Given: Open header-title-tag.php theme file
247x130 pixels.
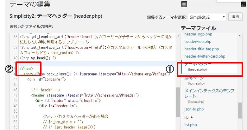Looking at the screenshot, I should pos(201,49).
